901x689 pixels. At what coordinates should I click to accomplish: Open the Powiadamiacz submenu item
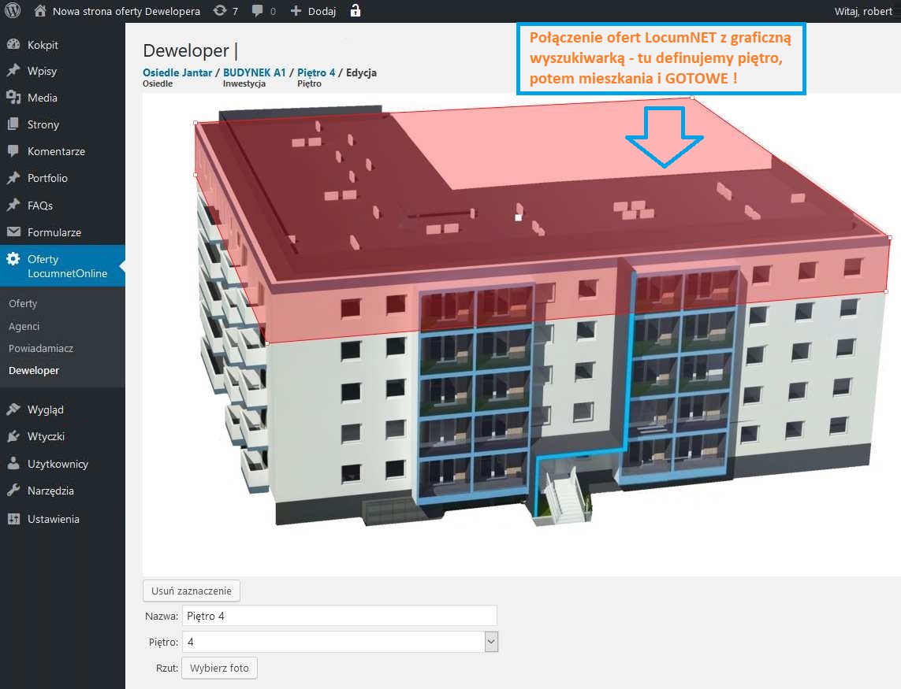click(41, 348)
